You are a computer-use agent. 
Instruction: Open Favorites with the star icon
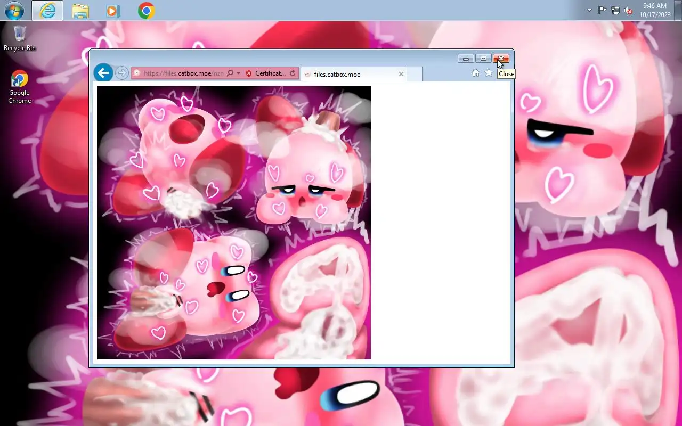click(489, 73)
